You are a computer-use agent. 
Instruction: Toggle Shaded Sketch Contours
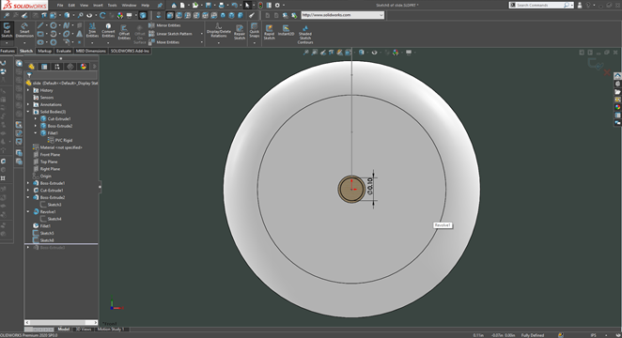tap(305, 35)
